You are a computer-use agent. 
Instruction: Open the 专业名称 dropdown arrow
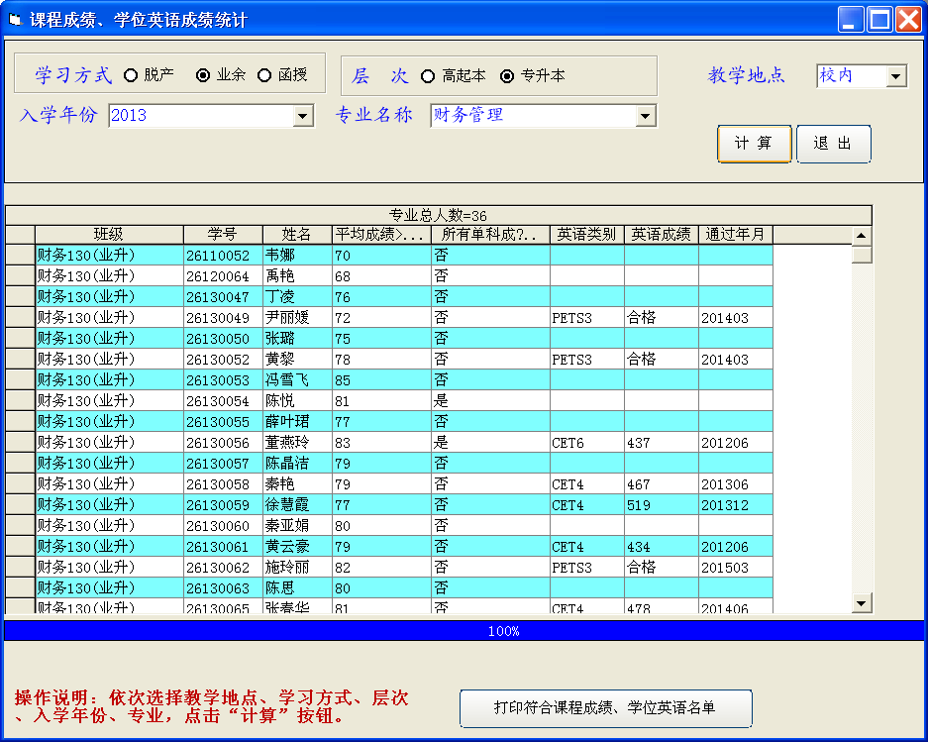click(x=645, y=117)
